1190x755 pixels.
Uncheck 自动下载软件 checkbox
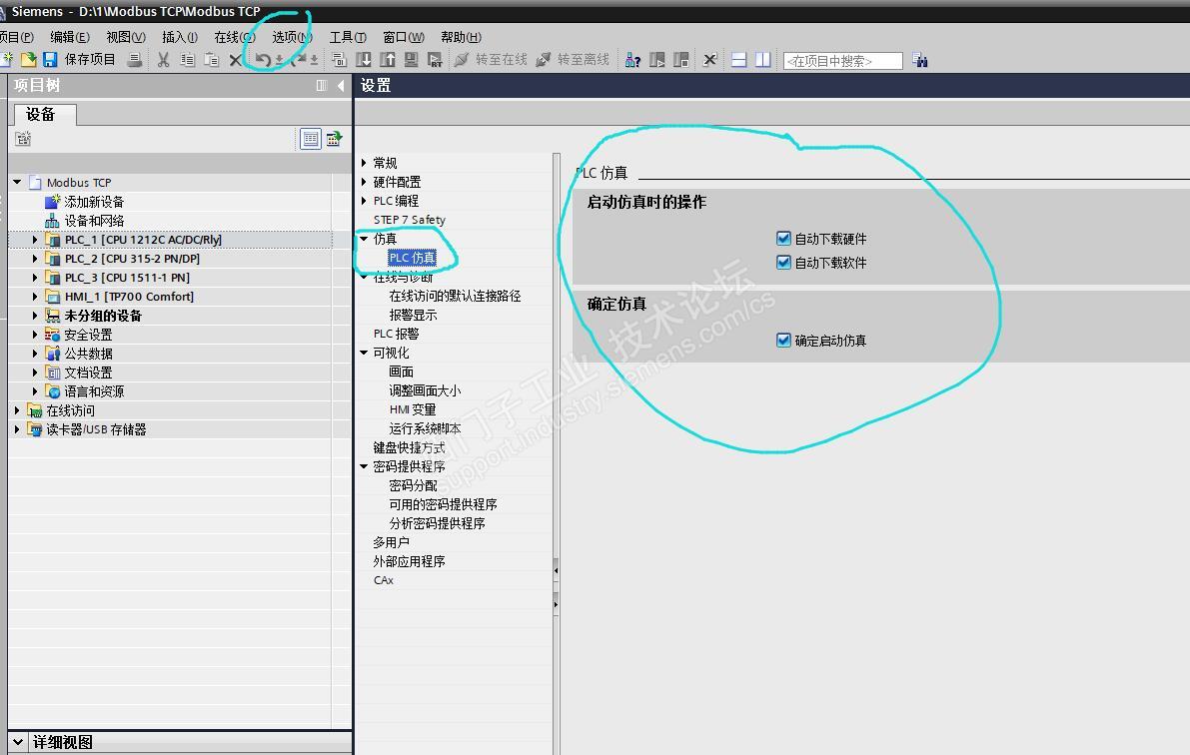click(784, 263)
